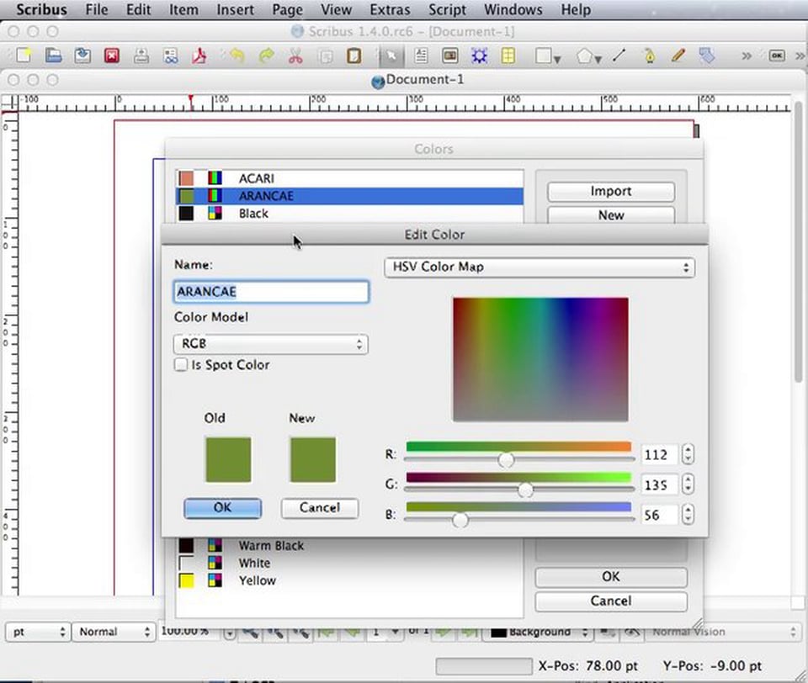The height and width of the screenshot is (683, 808).
Task: Select the Insert Image Frame tool
Action: pyautogui.click(x=449, y=56)
